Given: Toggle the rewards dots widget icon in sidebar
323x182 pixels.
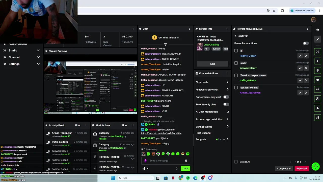Looking at the screenshot, I should tap(317, 118).
